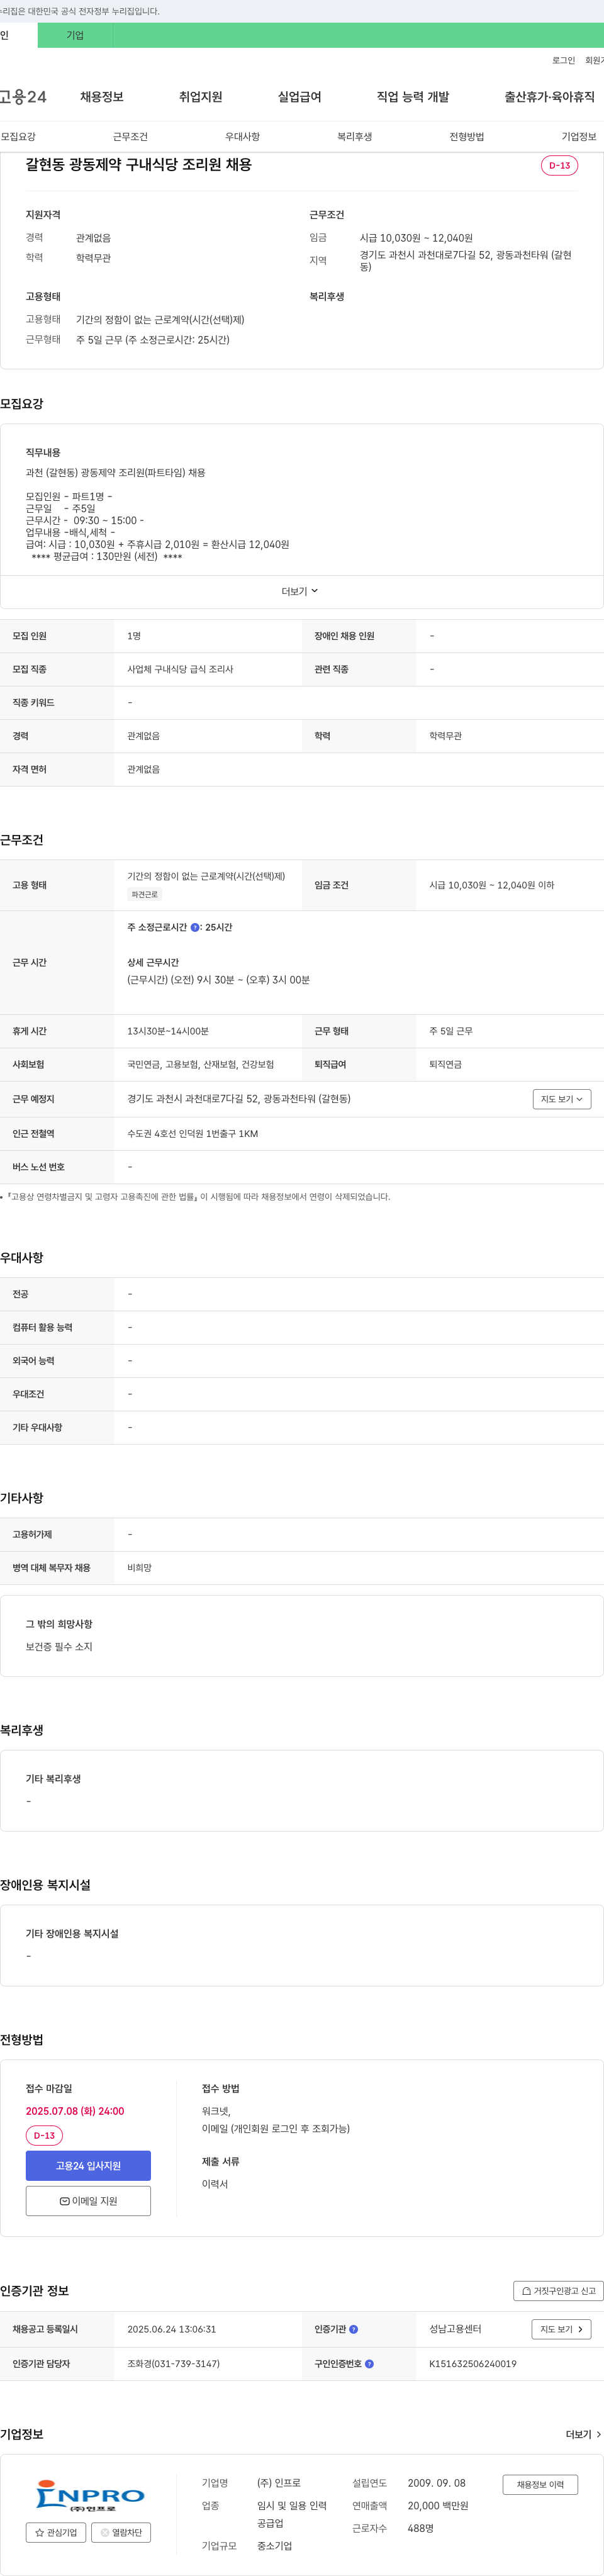The height and width of the screenshot is (2576, 604).
Task: Select the 파견근로 tag
Action: point(144,894)
